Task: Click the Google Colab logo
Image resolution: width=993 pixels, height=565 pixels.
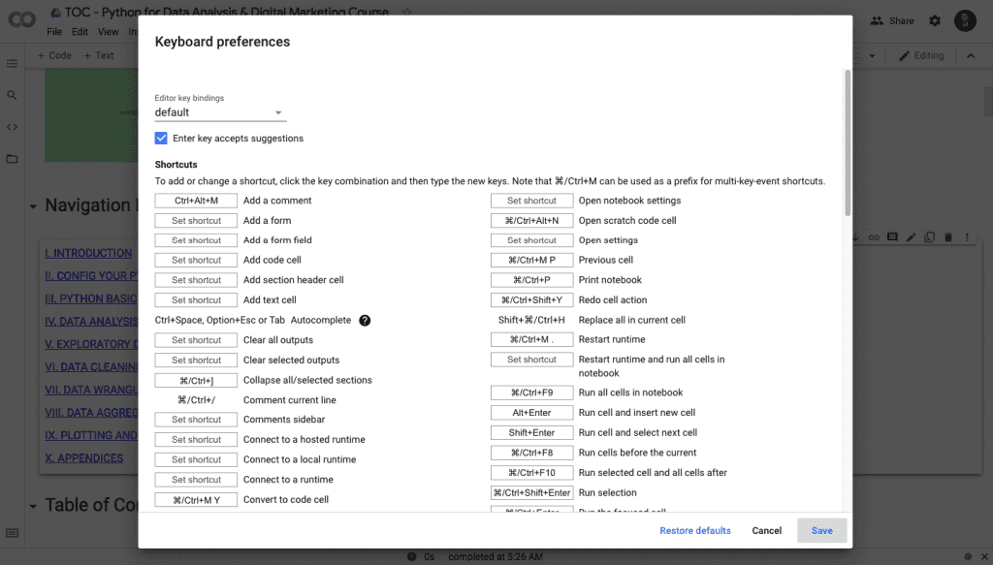Action: click(21, 19)
